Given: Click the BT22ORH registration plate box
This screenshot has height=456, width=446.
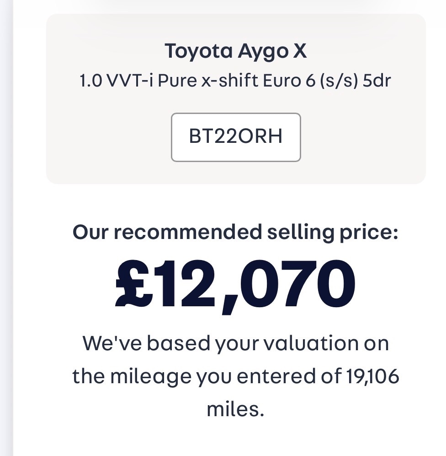Looking at the screenshot, I should pos(236,137).
